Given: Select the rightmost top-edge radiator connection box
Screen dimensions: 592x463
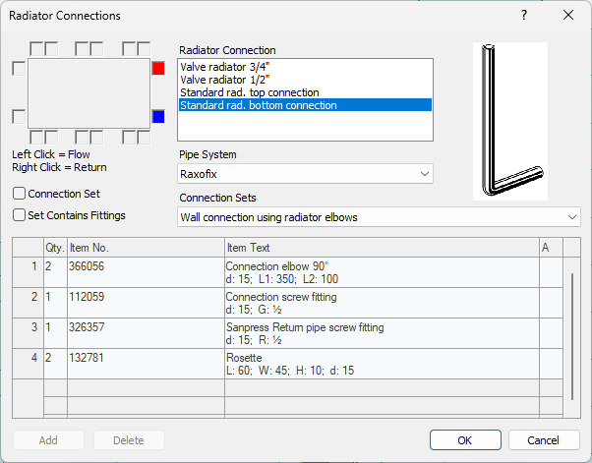Looking at the screenshot, I should 144,49.
